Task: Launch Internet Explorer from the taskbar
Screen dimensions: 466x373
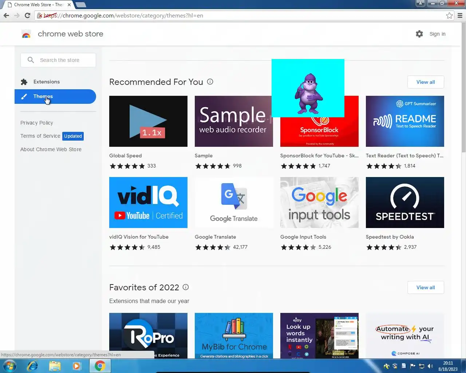Action: click(x=33, y=366)
